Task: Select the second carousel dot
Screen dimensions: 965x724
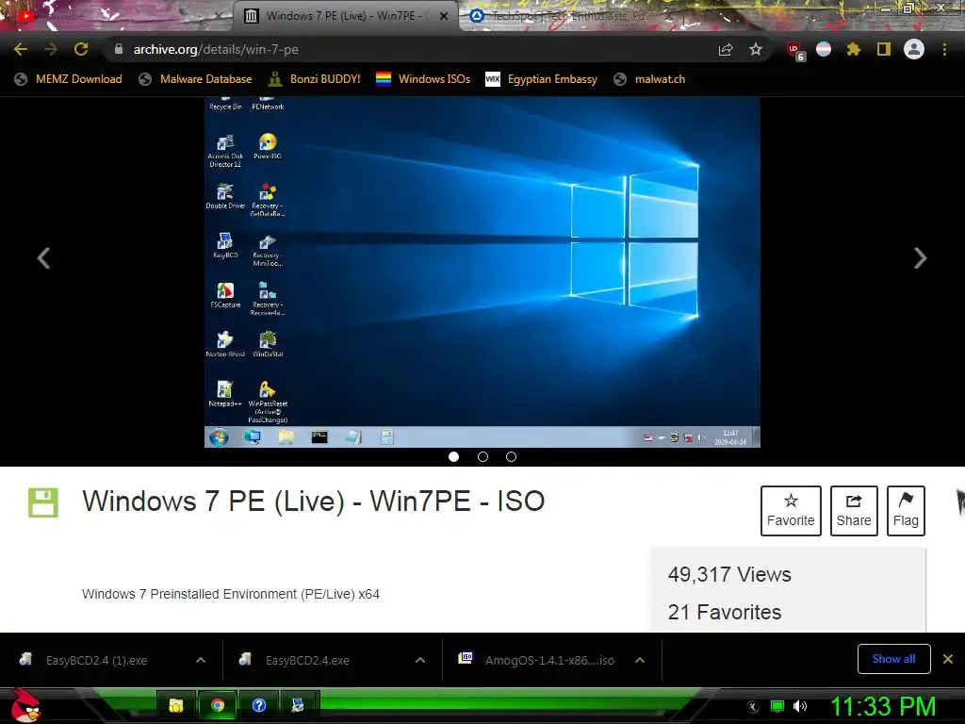Action: (483, 457)
